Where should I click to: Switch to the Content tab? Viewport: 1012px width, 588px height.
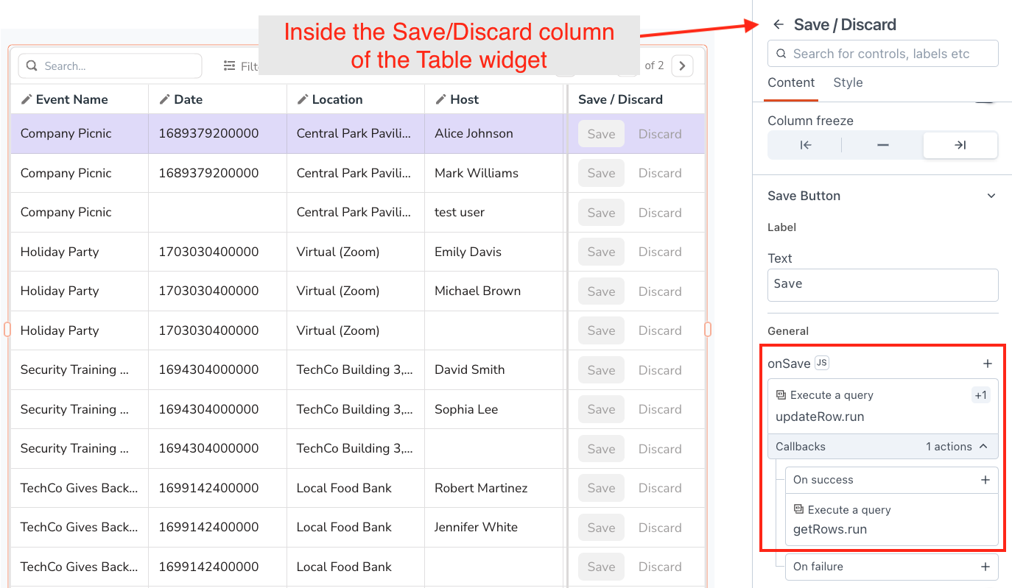pos(791,82)
